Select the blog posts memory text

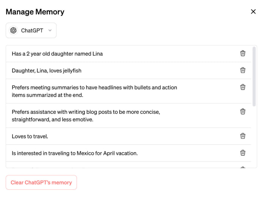pyautogui.click(x=86, y=116)
